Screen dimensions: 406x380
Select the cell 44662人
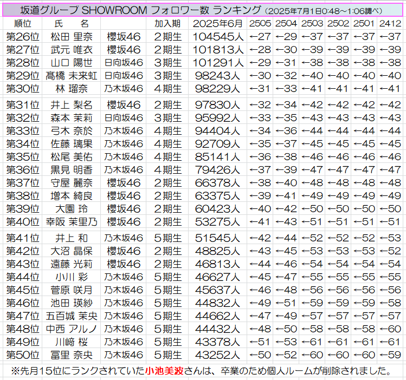(217, 316)
